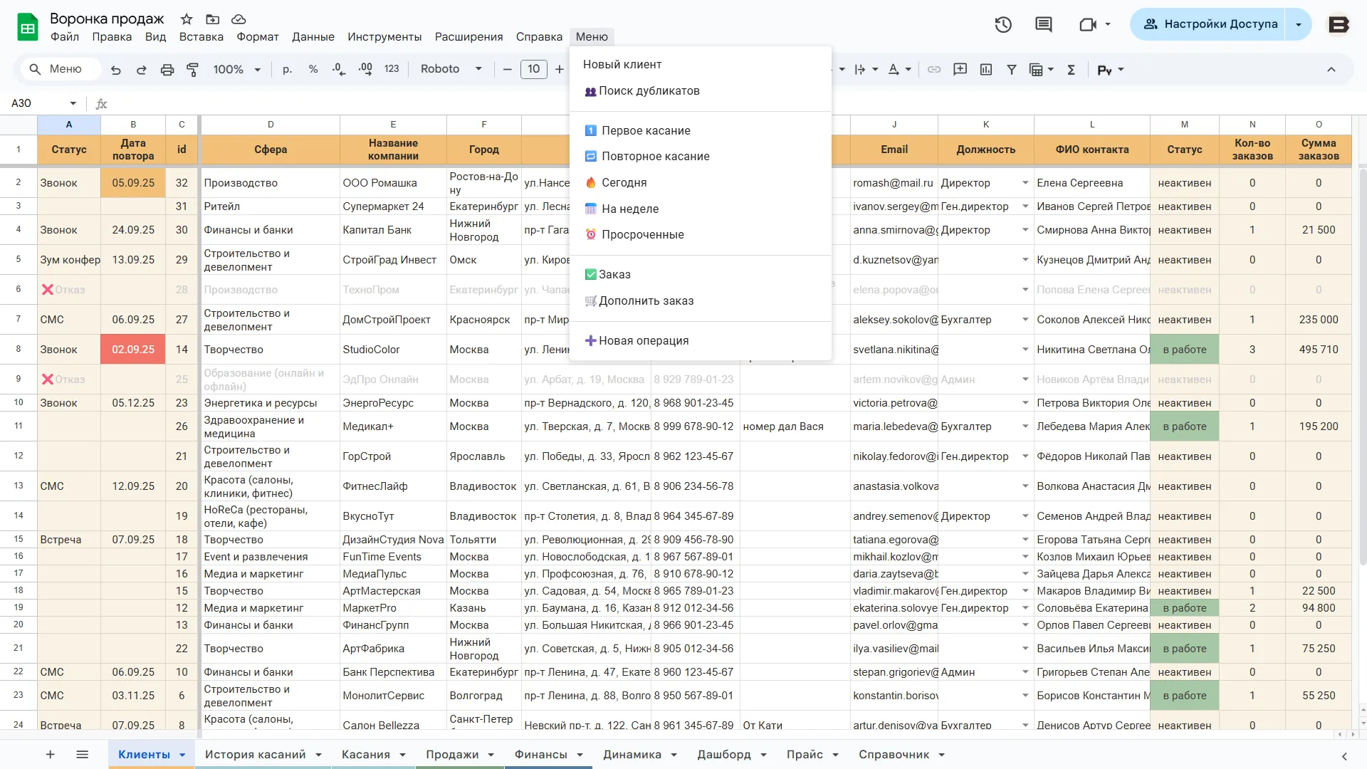Open comments history icon
Image resolution: width=1367 pixels, height=769 pixels.
[x=1044, y=24]
